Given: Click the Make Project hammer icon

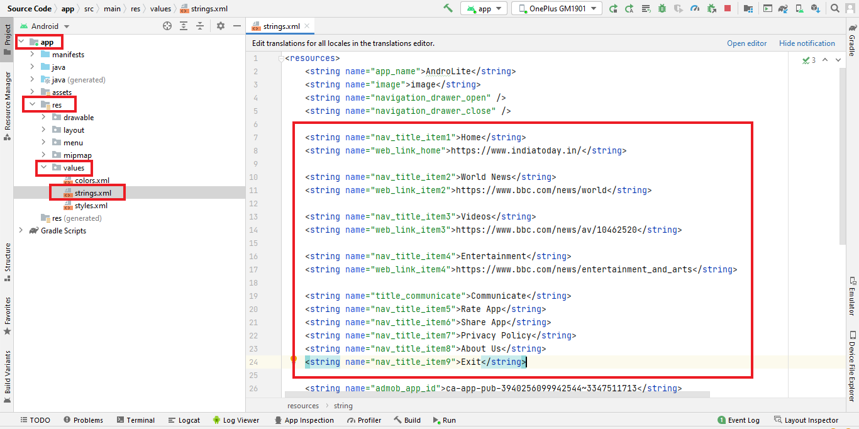Looking at the screenshot, I should click(x=448, y=8).
